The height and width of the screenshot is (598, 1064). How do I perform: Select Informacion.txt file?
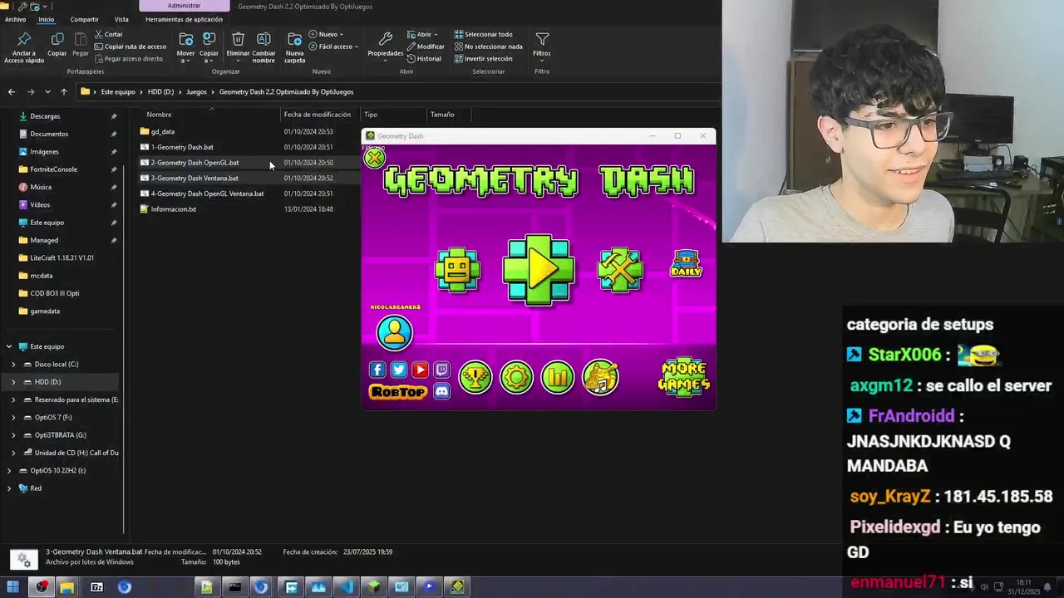[173, 209]
